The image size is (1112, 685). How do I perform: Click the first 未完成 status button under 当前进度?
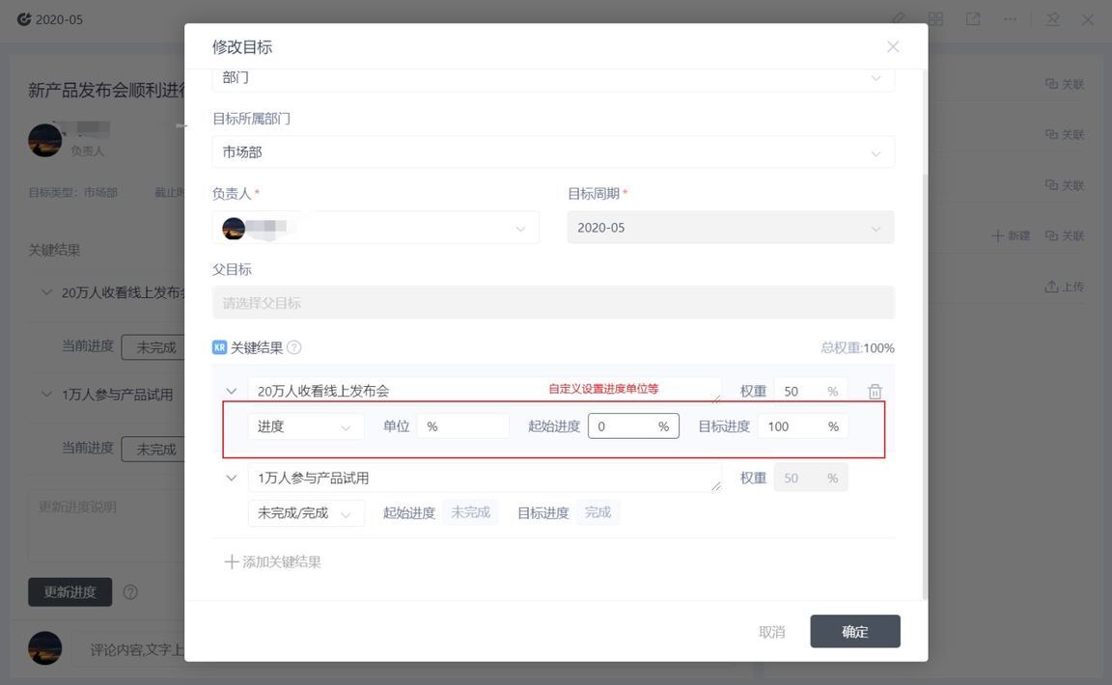point(153,347)
